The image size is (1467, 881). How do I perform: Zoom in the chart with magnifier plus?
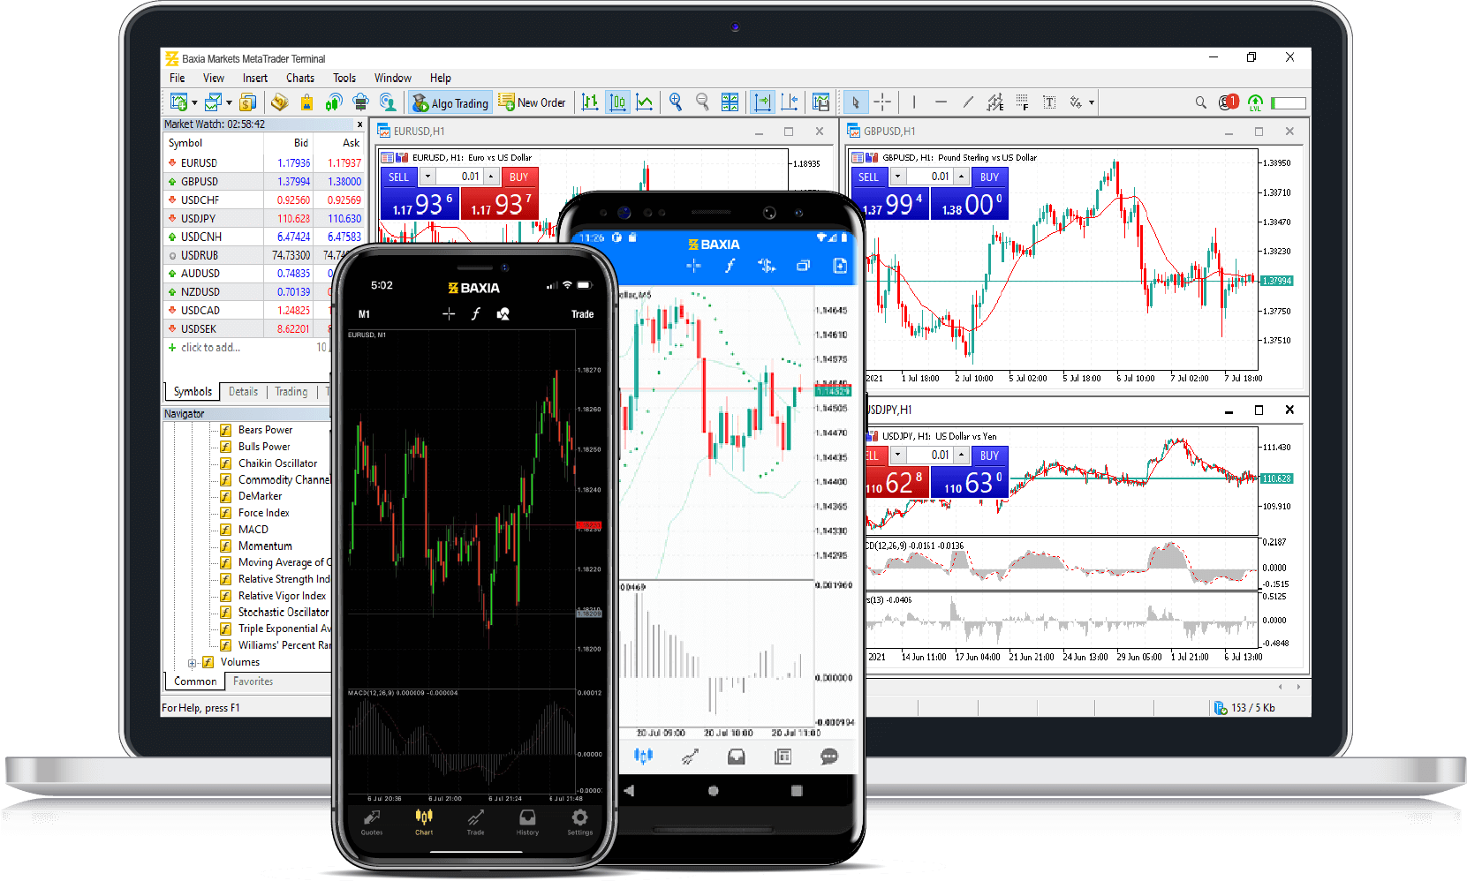click(676, 102)
